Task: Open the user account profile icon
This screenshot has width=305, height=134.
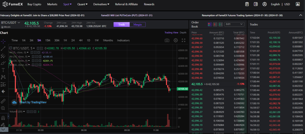Action: point(264,4)
